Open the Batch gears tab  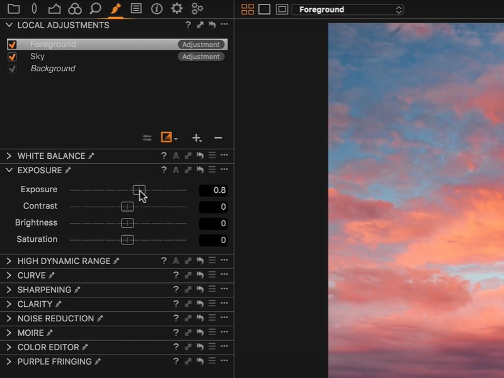click(x=197, y=9)
